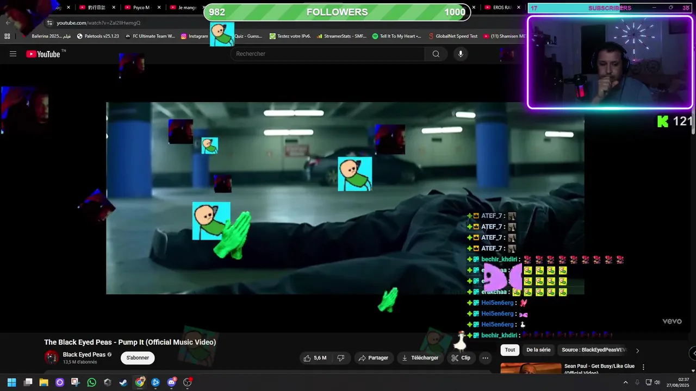696x391 pixels.
Task: Open the Chrome apps grid shortcut
Action: 7,36
